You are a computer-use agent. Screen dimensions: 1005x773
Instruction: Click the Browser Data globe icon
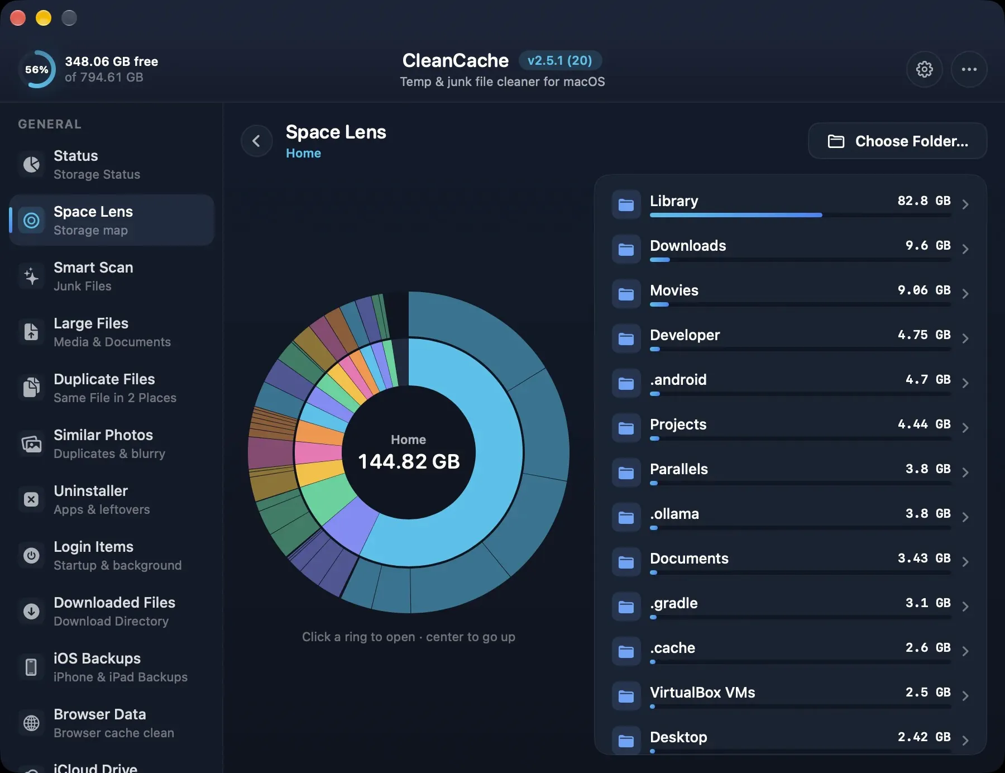[x=31, y=723]
